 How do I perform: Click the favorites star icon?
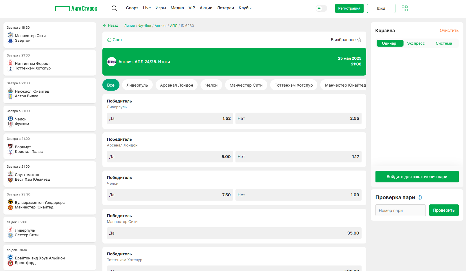359,40
